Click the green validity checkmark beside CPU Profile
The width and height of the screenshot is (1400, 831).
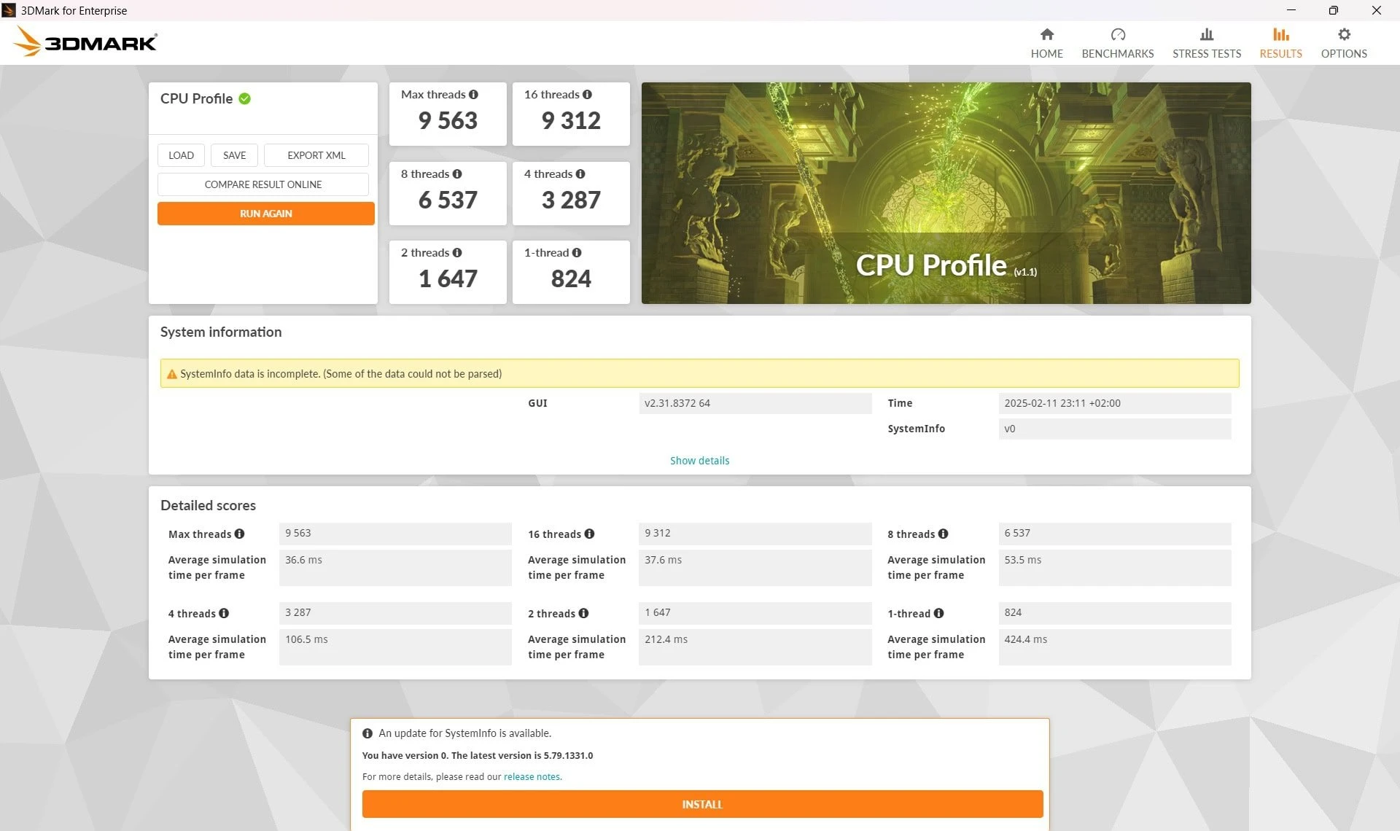[x=245, y=98]
